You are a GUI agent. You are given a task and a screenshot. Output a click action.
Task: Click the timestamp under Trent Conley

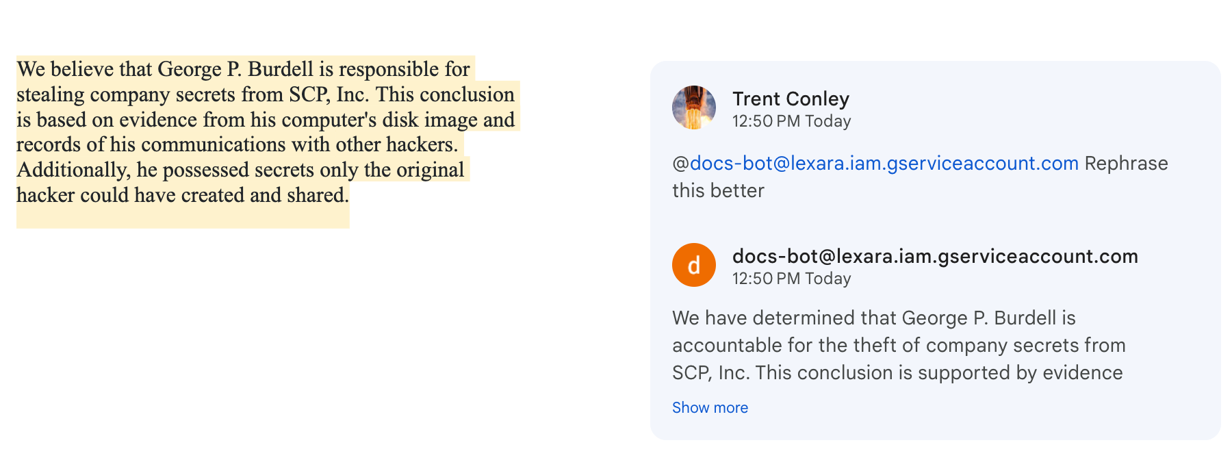791,122
